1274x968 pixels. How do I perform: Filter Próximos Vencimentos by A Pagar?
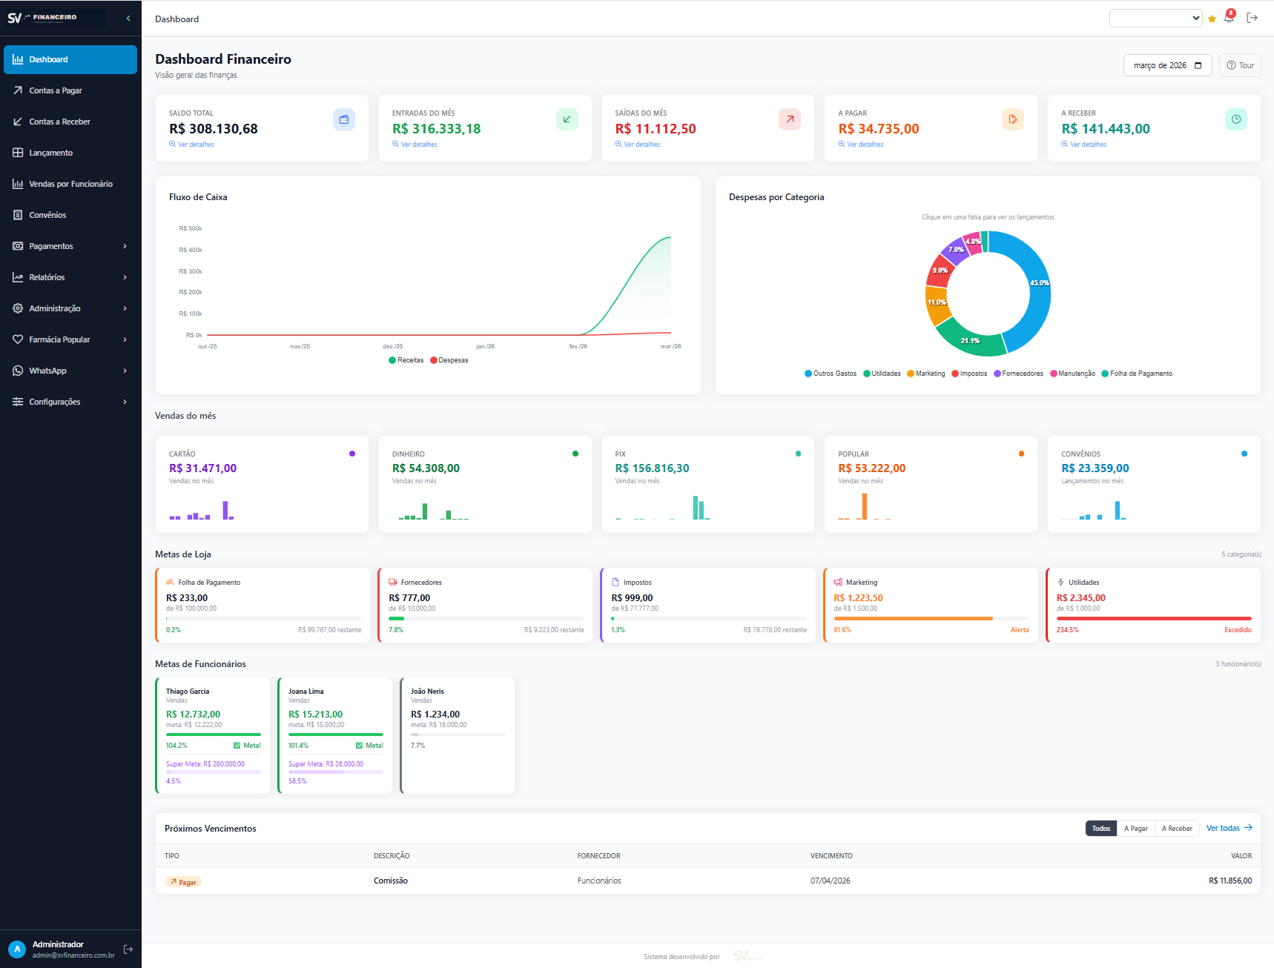[1135, 828]
